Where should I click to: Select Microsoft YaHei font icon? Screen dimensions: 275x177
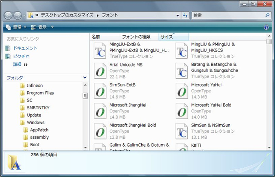click(182, 91)
